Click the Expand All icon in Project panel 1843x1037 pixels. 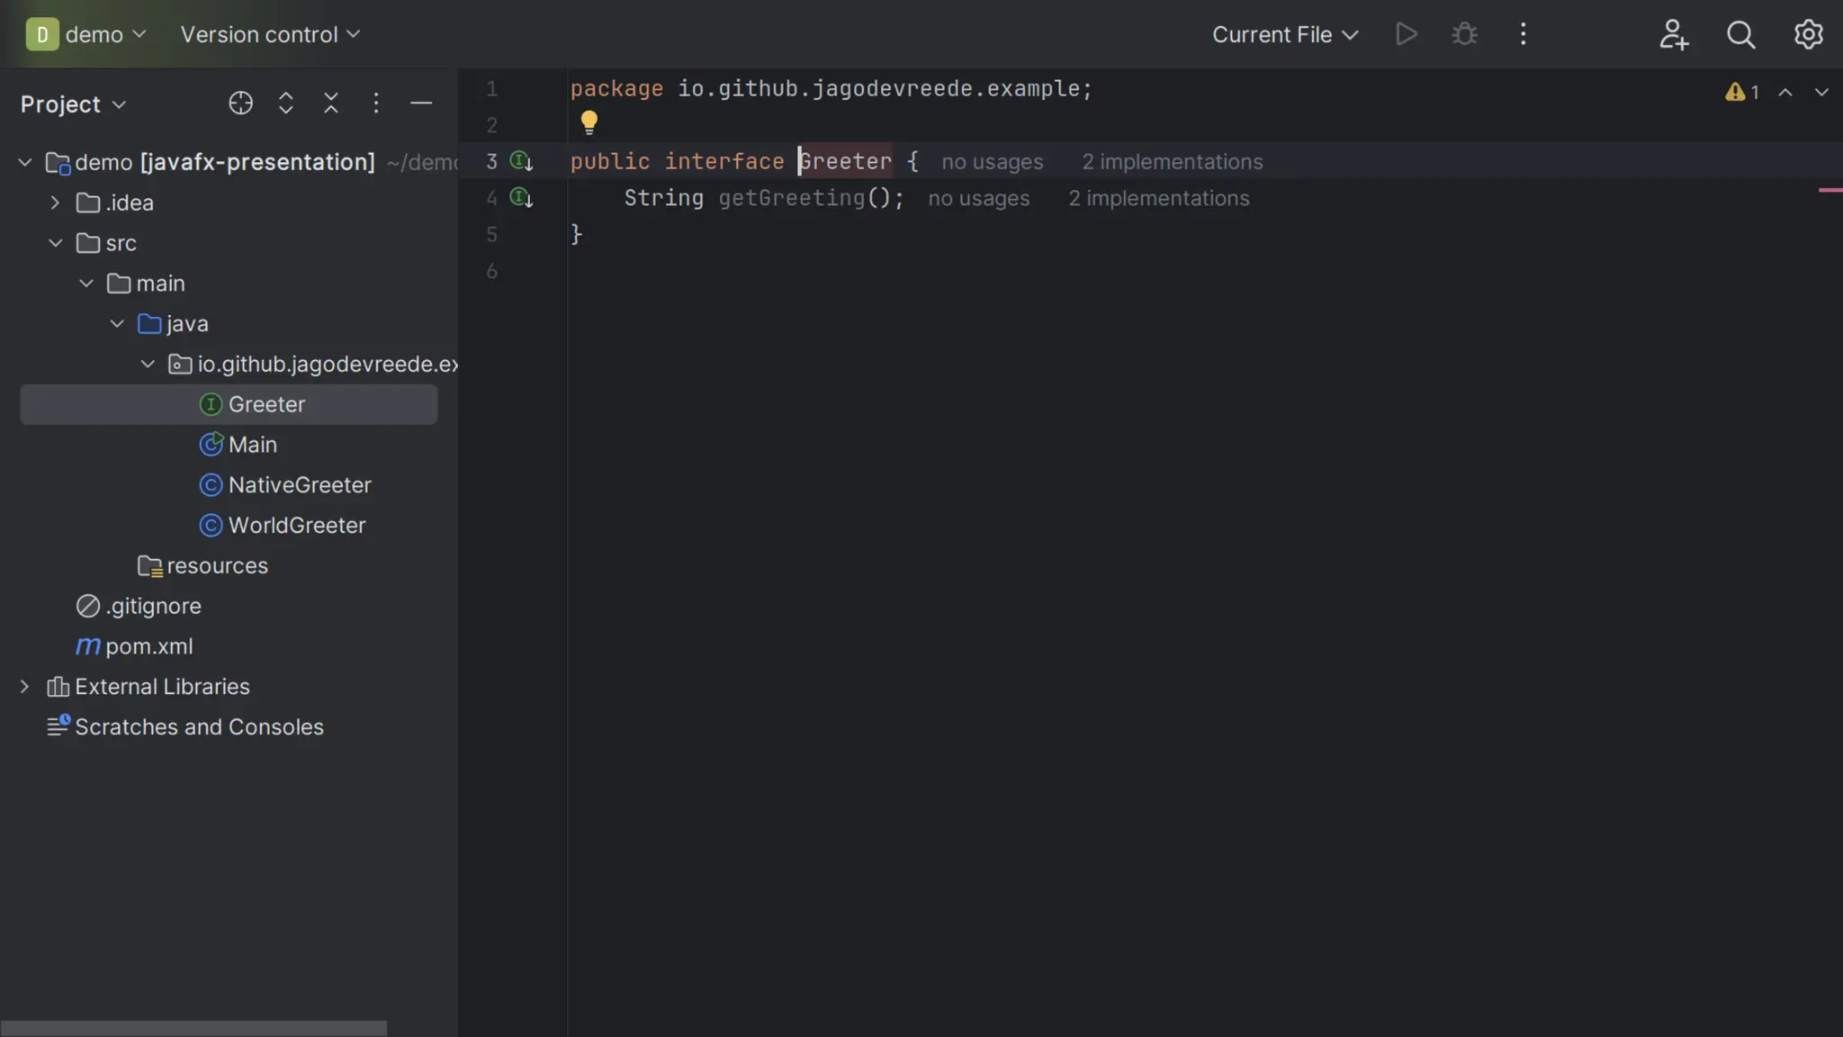click(286, 104)
